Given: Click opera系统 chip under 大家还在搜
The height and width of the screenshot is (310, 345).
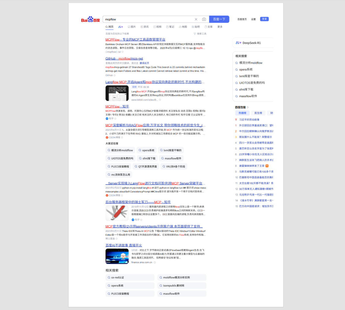Looking at the screenshot, I should tap(146, 150).
